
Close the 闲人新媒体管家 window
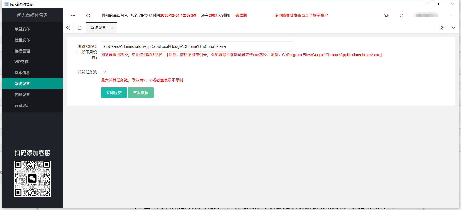[x=452, y=4]
